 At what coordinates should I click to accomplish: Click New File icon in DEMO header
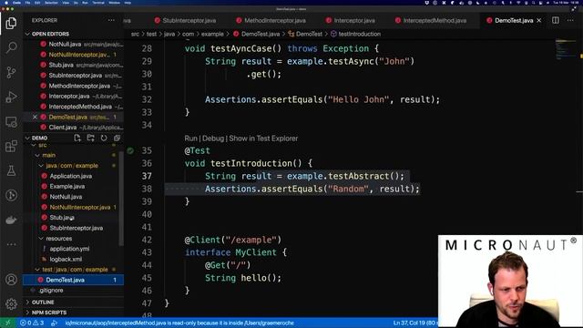77,138
